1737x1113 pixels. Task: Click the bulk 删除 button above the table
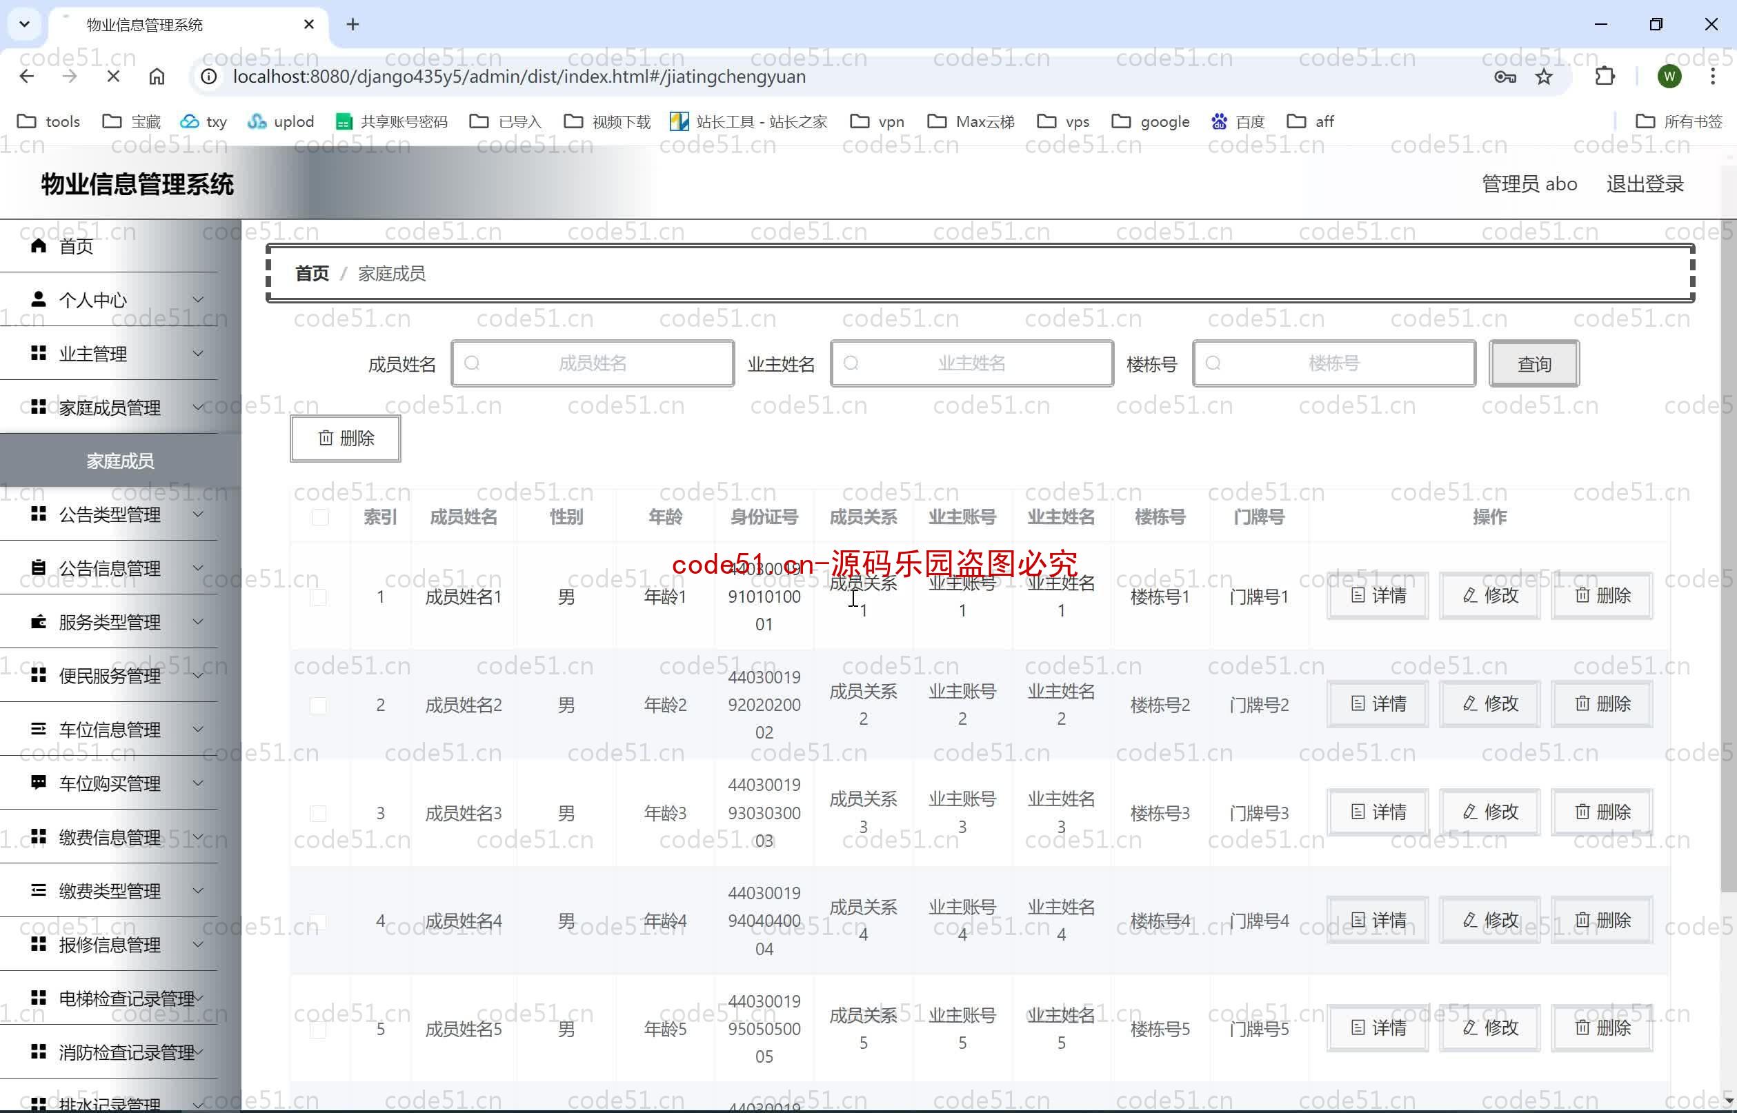tap(346, 438)
